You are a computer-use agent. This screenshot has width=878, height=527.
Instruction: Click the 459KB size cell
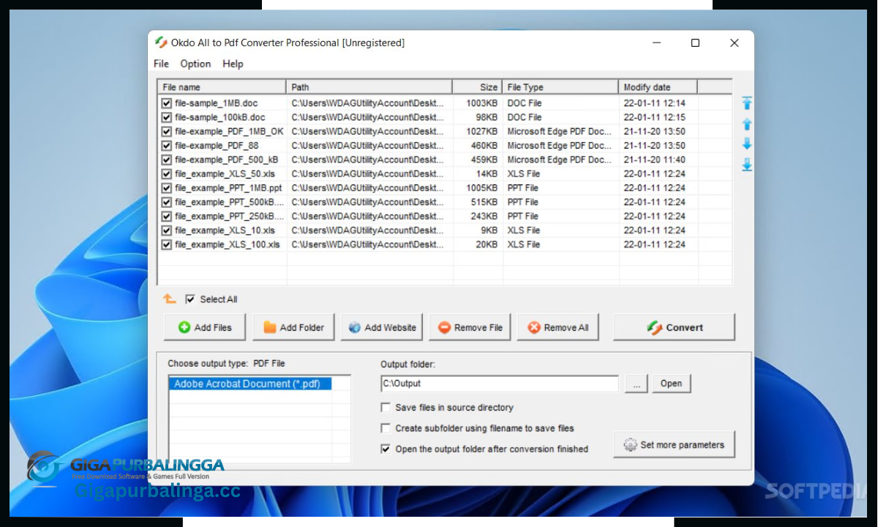(x=484, y=160)
